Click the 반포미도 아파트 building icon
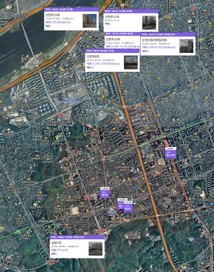214x272 pixels. pos(83,112)
